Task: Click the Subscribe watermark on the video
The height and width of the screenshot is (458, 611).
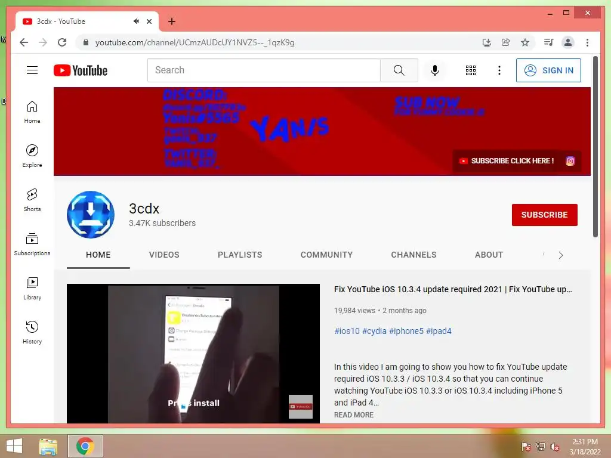Action: 301,407
